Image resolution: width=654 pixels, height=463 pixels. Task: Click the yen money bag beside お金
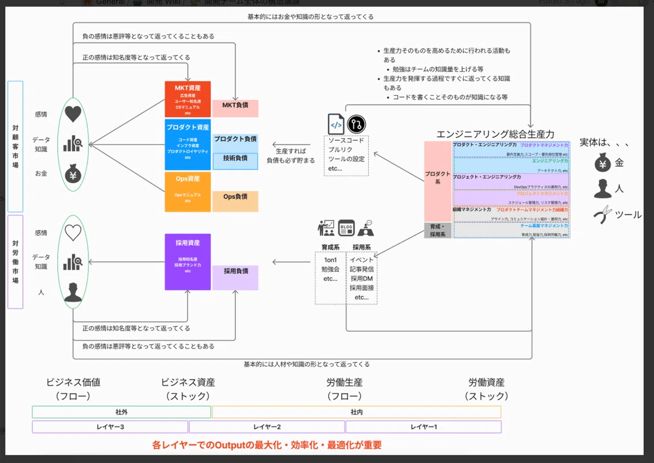[72, 175]
